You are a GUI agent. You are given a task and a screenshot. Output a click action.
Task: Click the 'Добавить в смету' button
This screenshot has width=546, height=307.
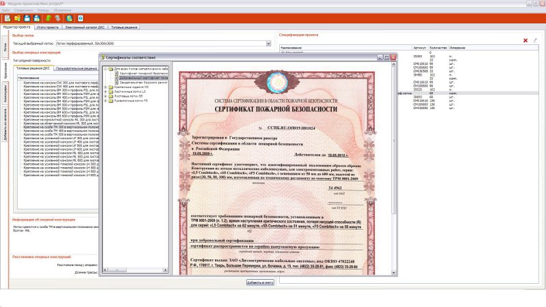[x=259, y=282]
